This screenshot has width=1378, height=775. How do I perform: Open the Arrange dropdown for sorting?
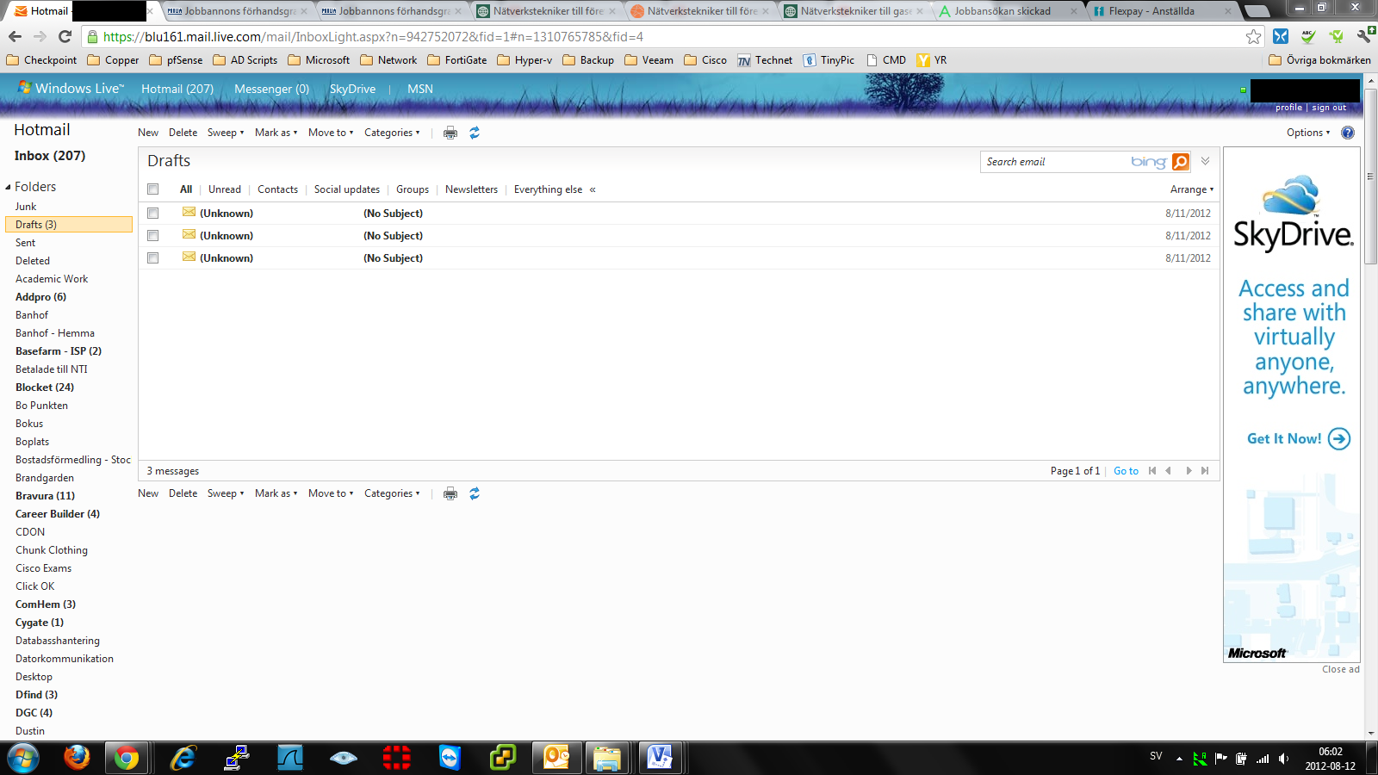(1192, 189)
